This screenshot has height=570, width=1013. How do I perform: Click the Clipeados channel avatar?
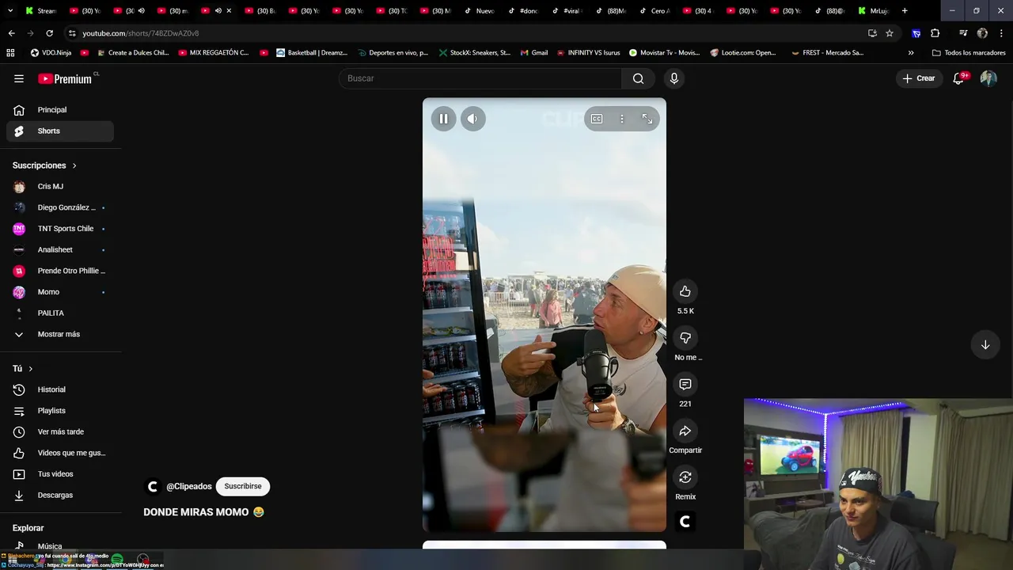(x=153, y=486)
